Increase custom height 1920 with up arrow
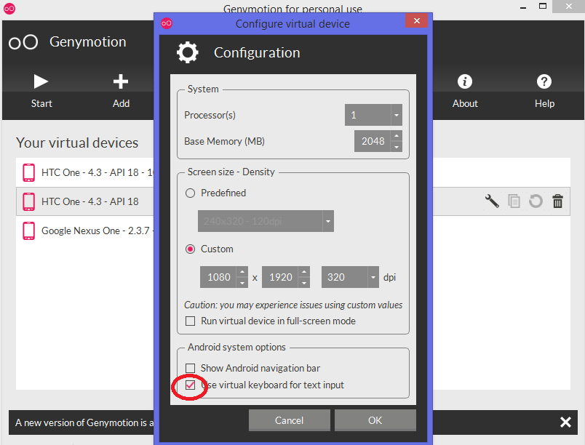Image resolution: width=585 pixels, height=445 pixels. tap(304, 272)
